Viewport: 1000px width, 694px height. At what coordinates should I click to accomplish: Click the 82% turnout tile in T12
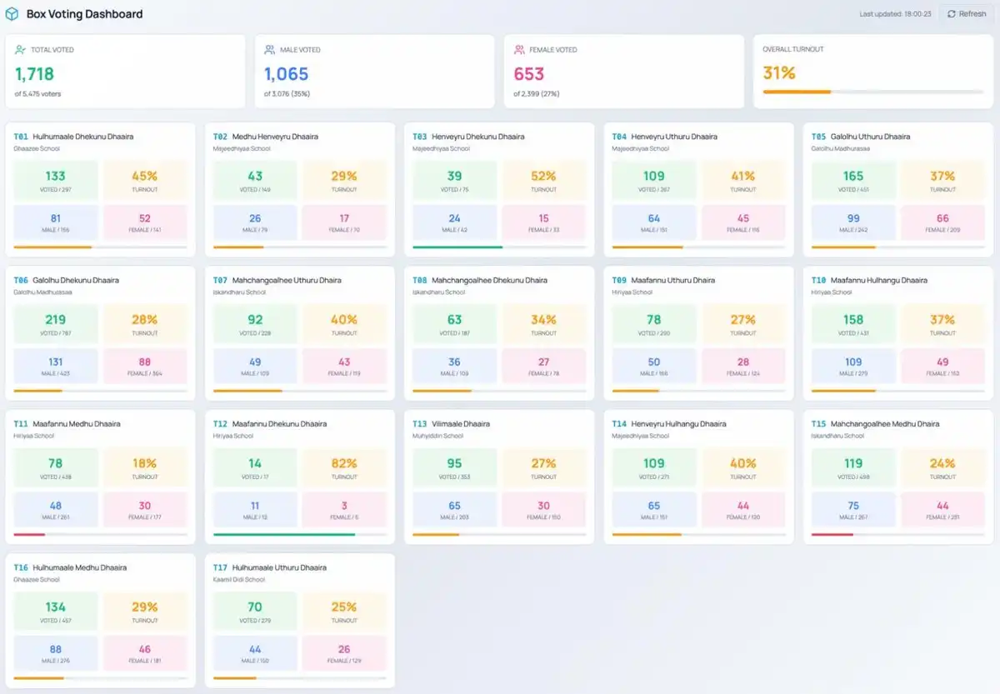click(344, 467)
